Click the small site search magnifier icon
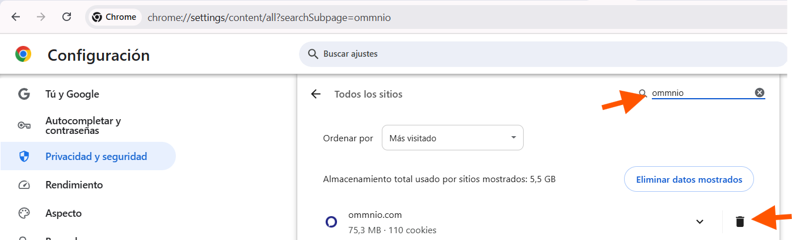Screen dimensions: 792x240 tap(643, 93)
